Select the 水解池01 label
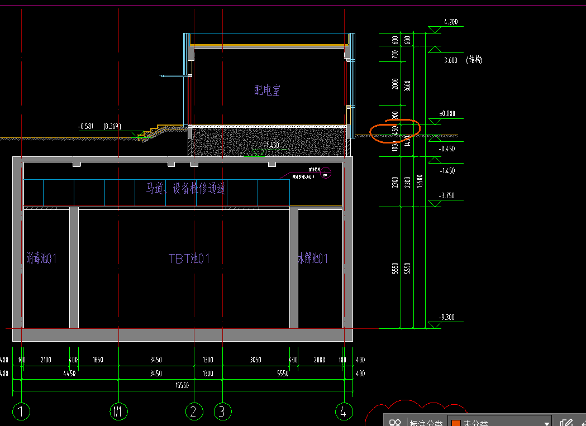Image resolution: width=586 pixels, height=426 pixels. coord(313,258)
